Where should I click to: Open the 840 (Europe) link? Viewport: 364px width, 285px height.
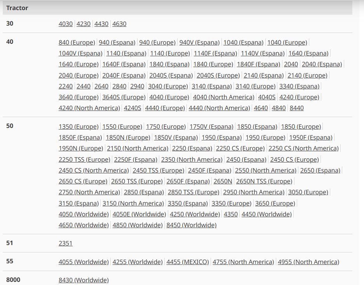77,42
